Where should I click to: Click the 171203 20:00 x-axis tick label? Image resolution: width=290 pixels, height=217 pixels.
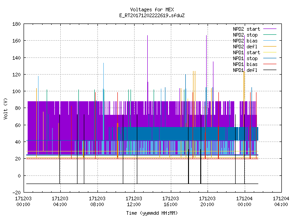coord(207,202)
